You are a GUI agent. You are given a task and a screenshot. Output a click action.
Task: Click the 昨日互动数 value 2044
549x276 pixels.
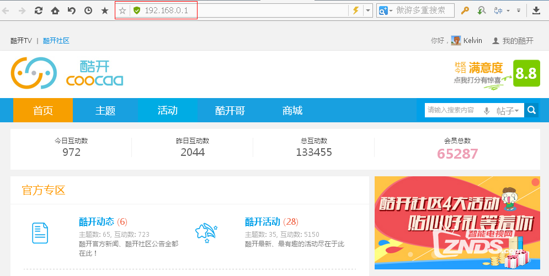coord(193,153)
